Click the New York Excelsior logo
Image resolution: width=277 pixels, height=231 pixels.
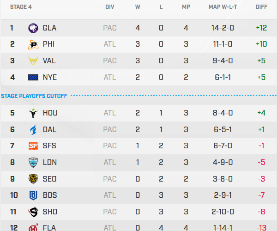pyautogui.click(x=34, y=78)
